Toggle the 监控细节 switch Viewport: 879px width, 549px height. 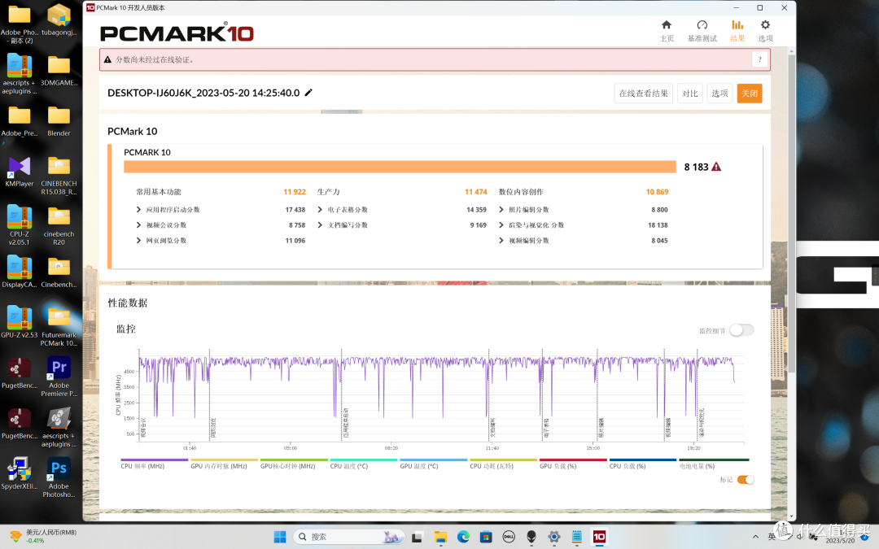(741, 330)
